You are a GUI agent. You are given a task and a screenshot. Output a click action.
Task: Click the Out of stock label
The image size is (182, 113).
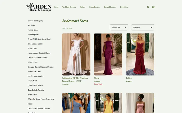[x=98, y=84]
